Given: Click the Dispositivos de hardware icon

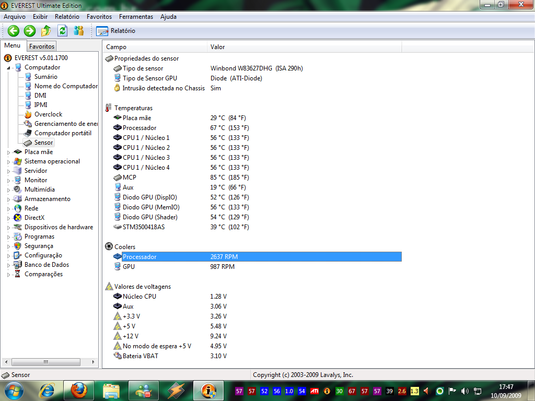Looking at the screenshot, I should tap(18, 227).
